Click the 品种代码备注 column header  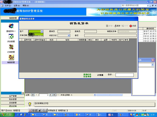[x=40, y=40]
